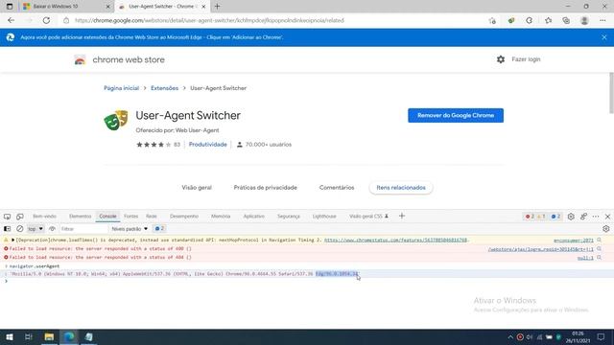Switch to the Visão geral tab
Screen dimensions: 614x345
coord(197,188)
